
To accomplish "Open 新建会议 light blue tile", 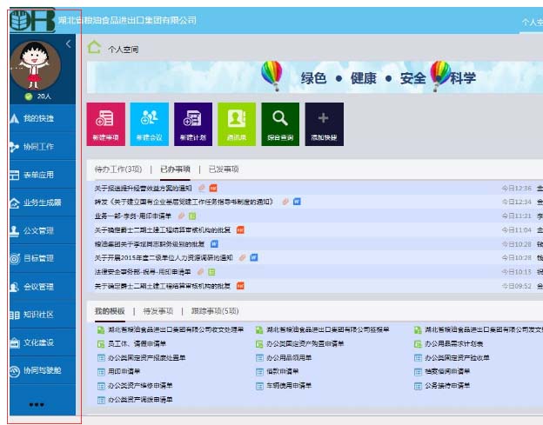I will (x=150, y=124).
